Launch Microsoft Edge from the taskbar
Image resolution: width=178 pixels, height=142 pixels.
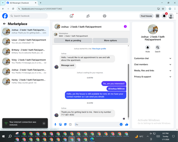tap(92, 139)
